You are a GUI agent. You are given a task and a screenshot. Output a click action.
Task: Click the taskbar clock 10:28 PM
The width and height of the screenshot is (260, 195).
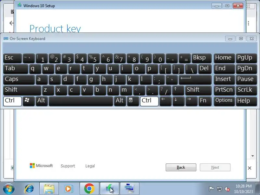click(x=243, y=186)
